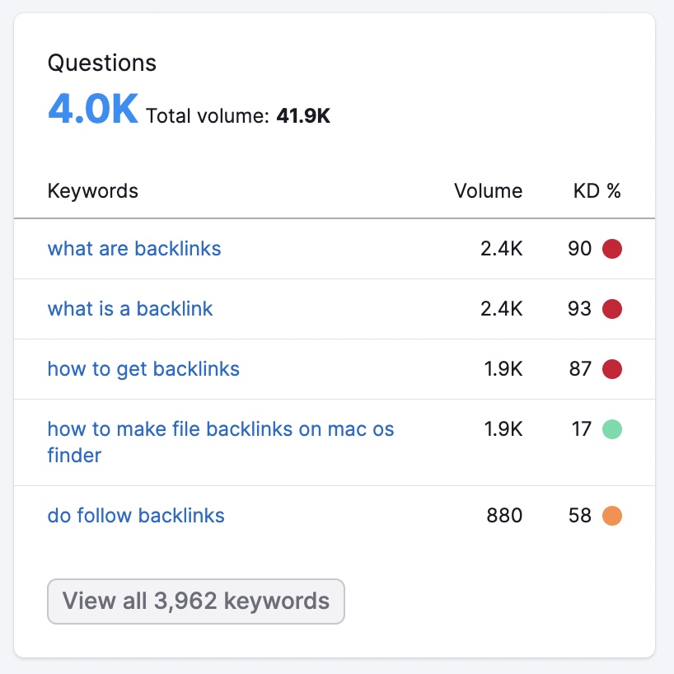Click the blue 4.0K questions count
Image resolution: width=674 pixels, height=674 pixels.
click(x=92, y=110)
